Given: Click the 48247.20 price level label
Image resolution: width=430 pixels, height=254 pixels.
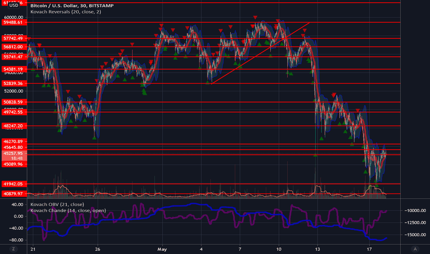Looking at the screenshot, I should pos(14,126).
